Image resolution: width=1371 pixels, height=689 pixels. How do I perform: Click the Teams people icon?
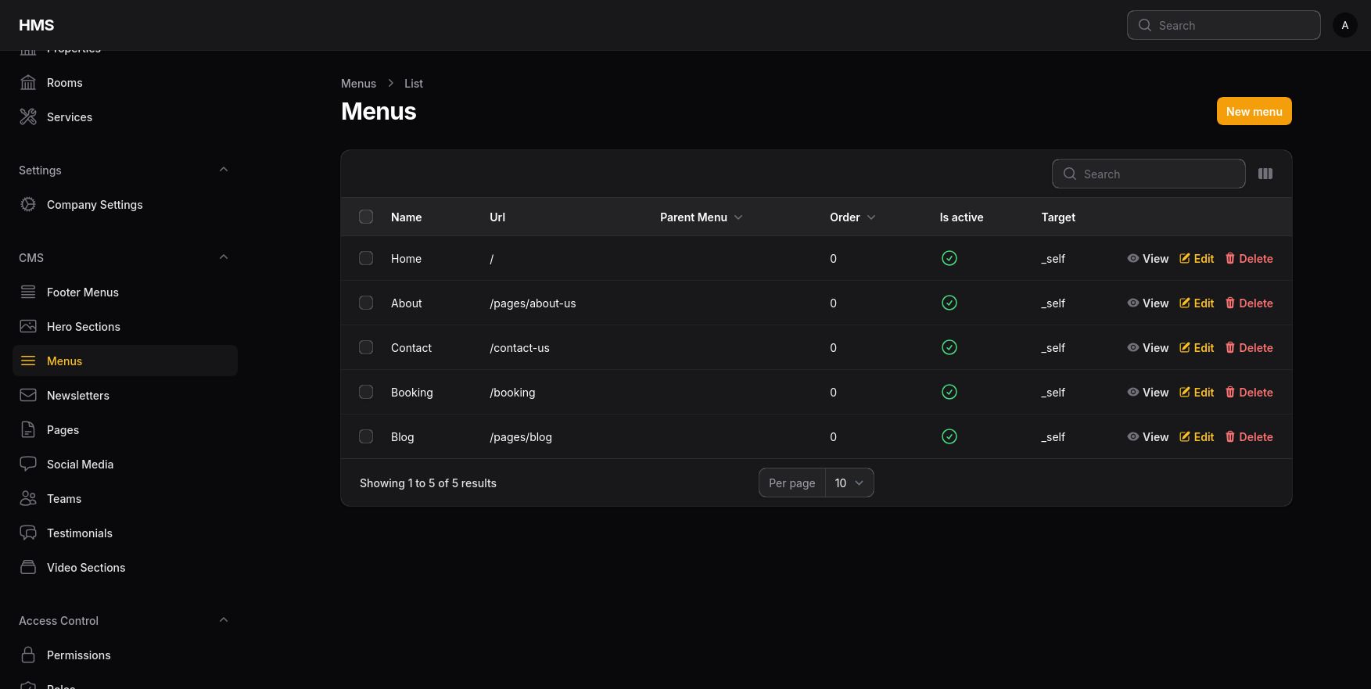[x=28, y=499]
